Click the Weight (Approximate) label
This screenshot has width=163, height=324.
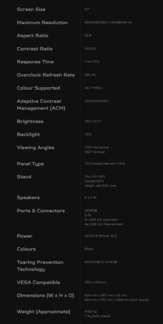(43, 312)
